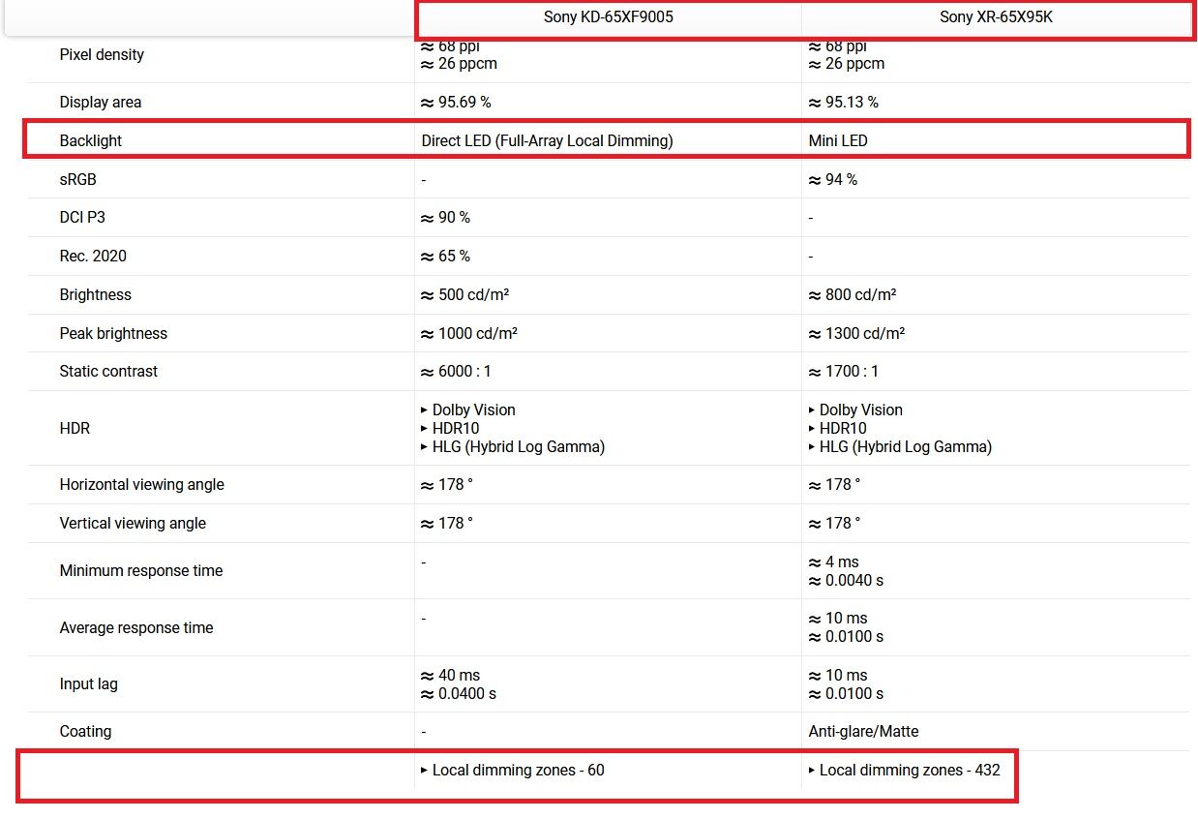Screen dimensions: 1198x819
Task: Select the Backlight row label
Action: (91, 140)
